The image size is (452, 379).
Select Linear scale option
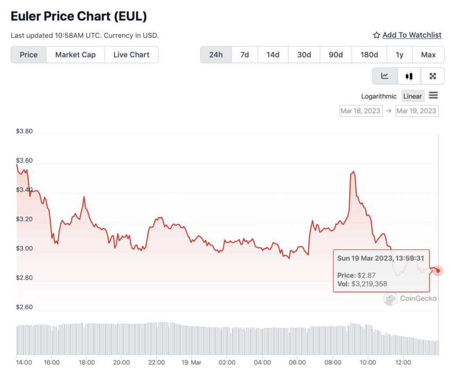(x=413, y=96)
